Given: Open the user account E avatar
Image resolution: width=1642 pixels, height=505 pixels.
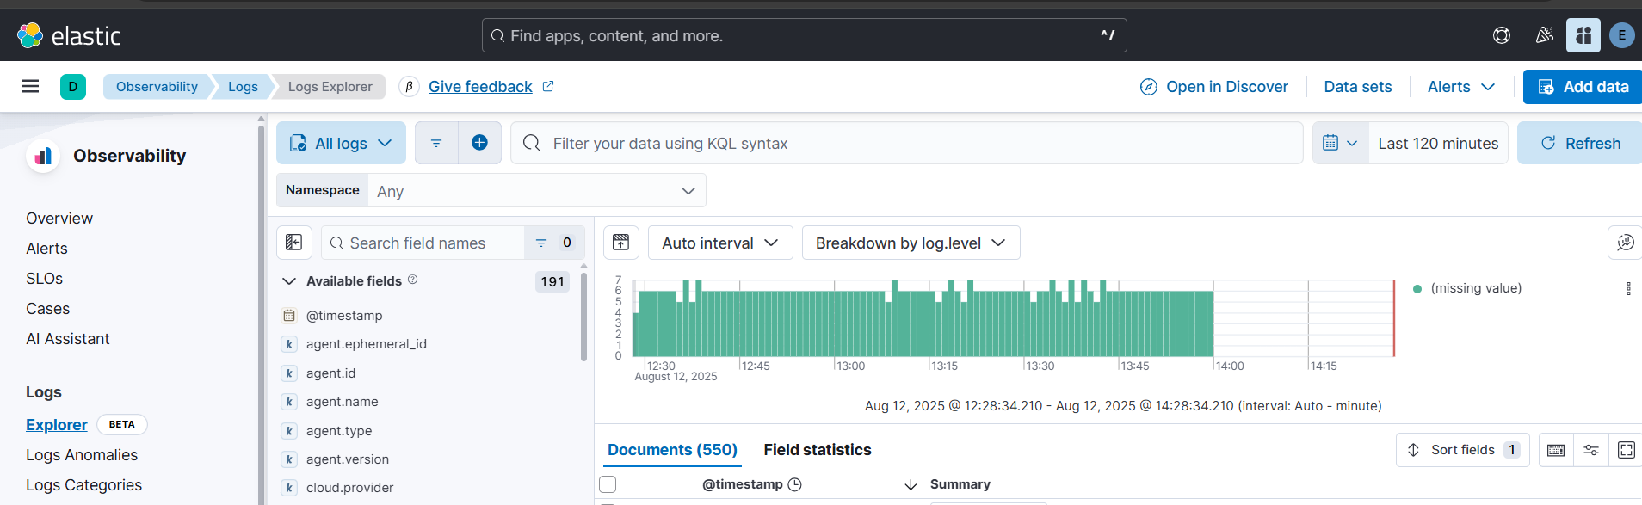Looking at the screenshot, I should click(x=1622, y=35).
